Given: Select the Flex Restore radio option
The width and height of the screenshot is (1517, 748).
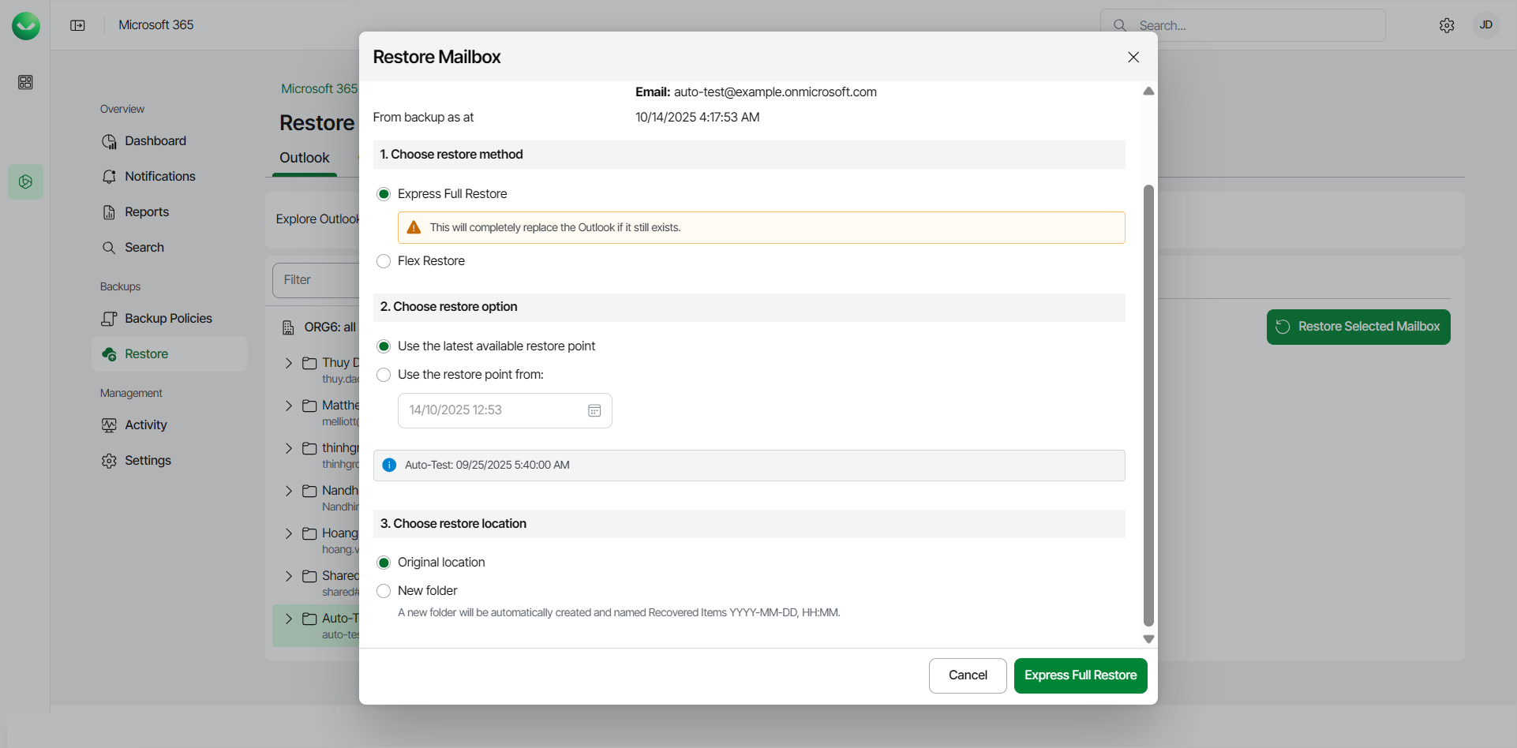Looking at the screenshot, I should [x=384, y=261].
